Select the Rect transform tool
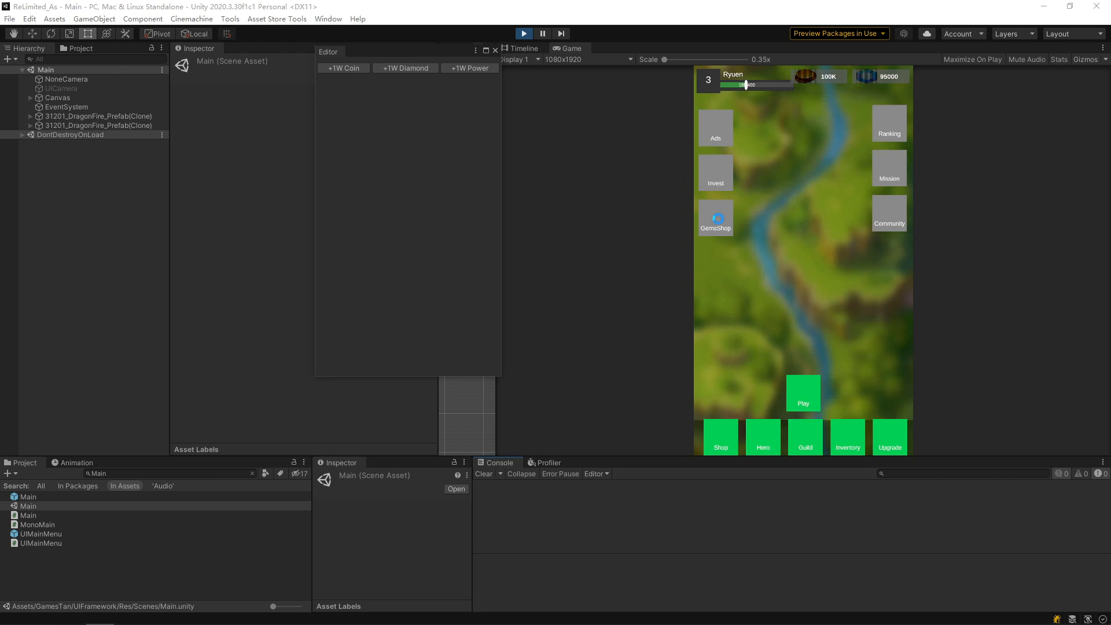This screenshot has height=625, width=1111. 88,34
